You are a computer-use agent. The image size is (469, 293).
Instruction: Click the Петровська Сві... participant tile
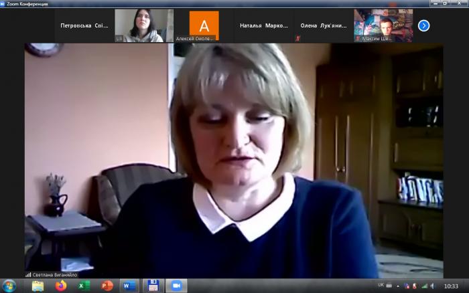coord(84,25)
